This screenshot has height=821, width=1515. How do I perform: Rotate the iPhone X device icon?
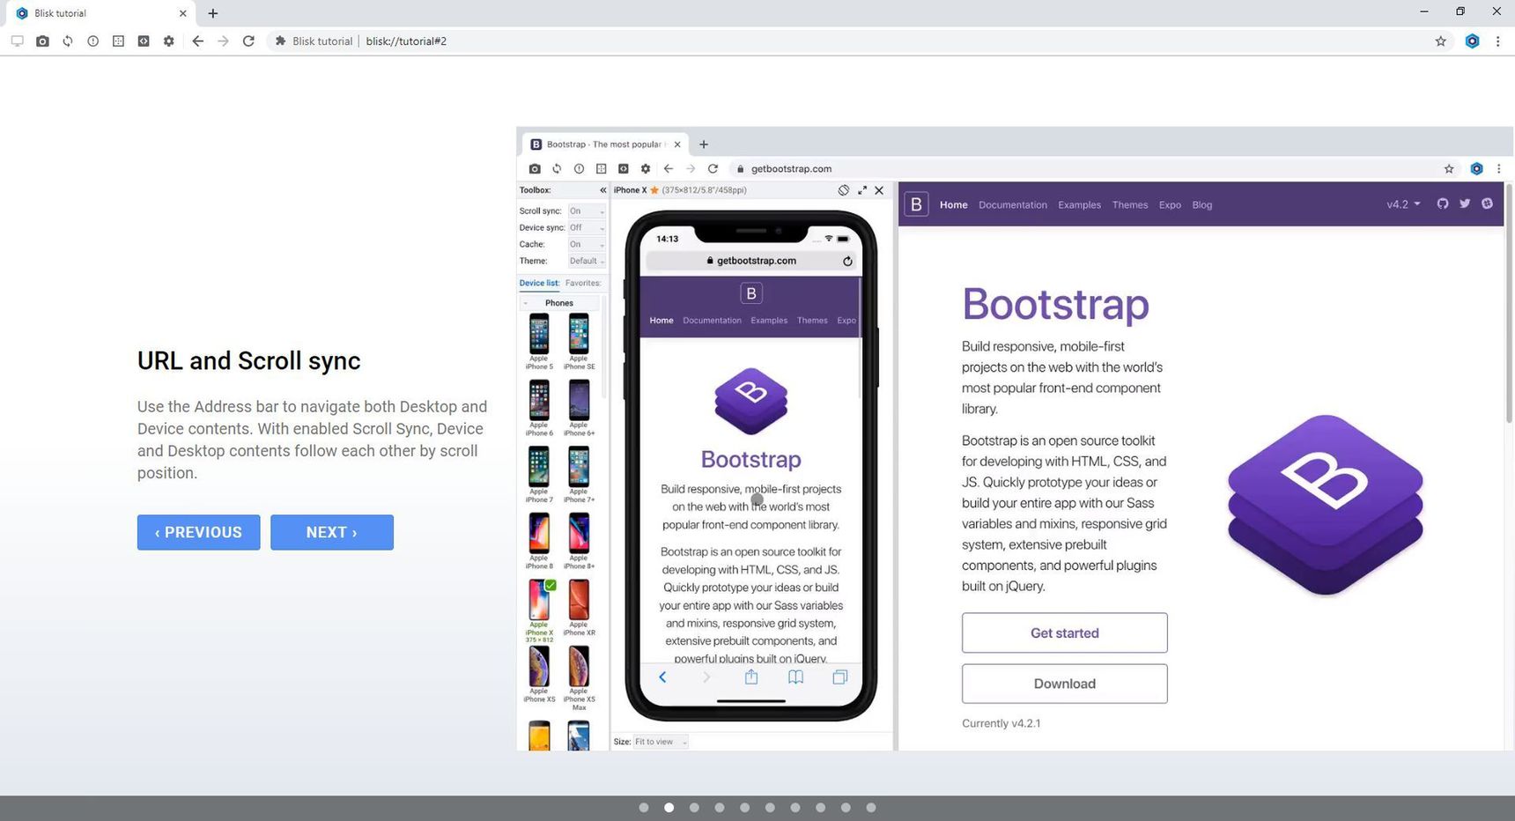tap(844, 190)
